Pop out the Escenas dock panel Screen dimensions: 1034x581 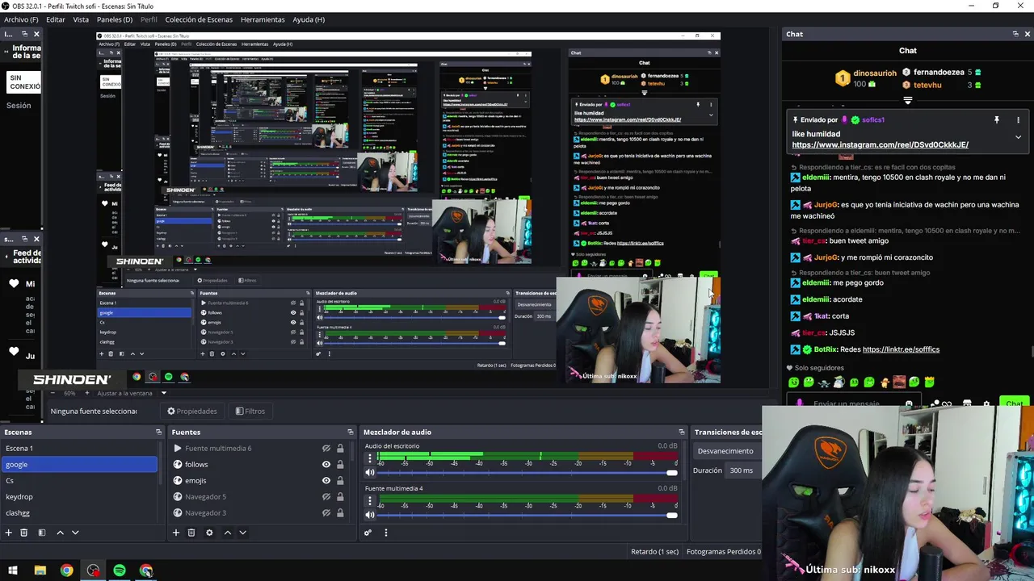[158, 433]
